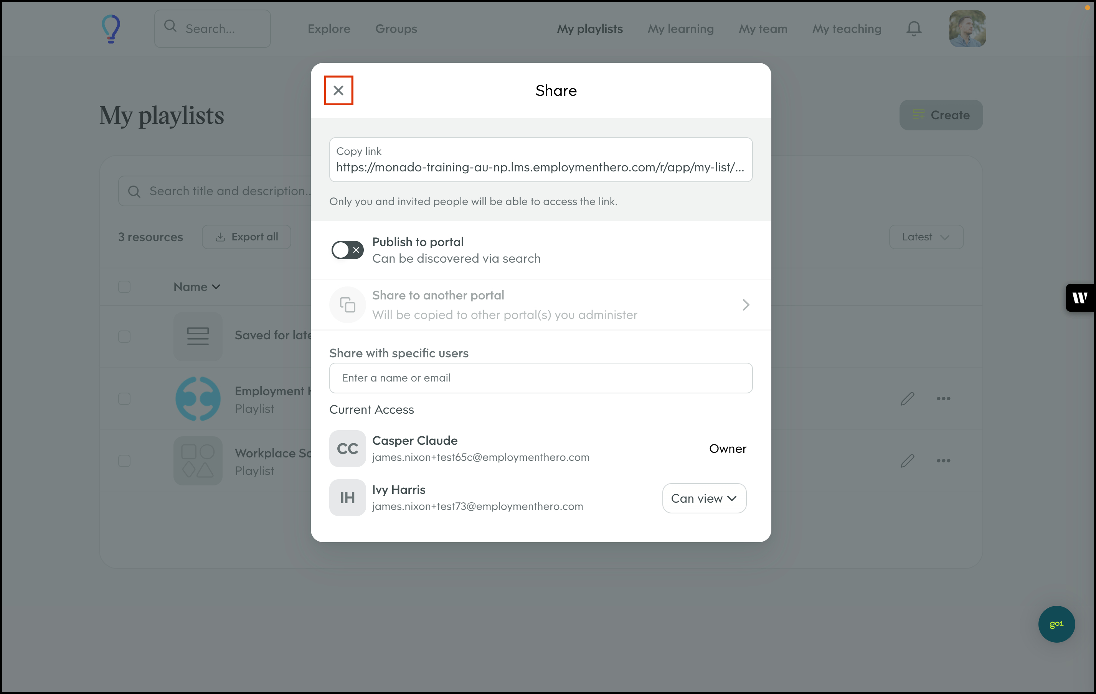The width and height of the screenshot is (1096, 694).
Task: Click the go1 chat bubble icon
Action: click(1056, 623)
